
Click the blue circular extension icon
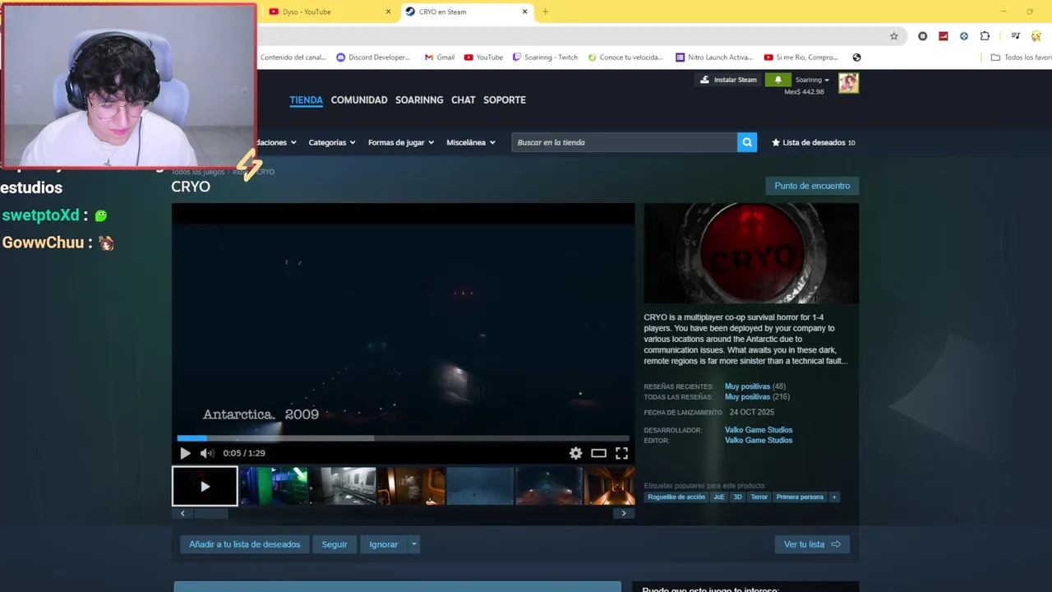click(x=964, y=36)
